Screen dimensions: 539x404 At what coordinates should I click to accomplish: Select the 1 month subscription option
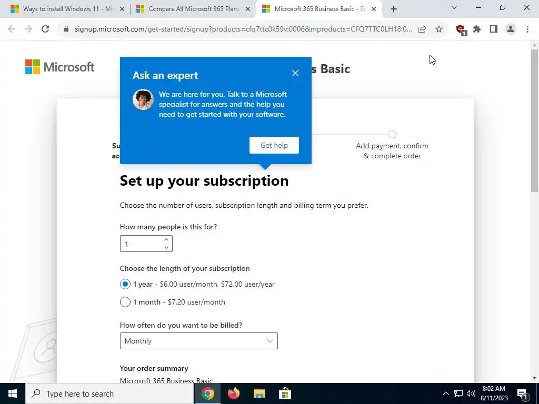tap(125, 302)
